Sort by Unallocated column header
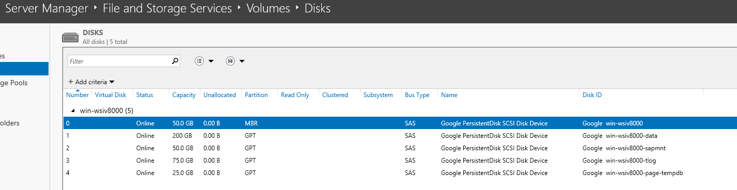Image resolution: width=737 pixels, height=190 pixels. click(219, 95)
